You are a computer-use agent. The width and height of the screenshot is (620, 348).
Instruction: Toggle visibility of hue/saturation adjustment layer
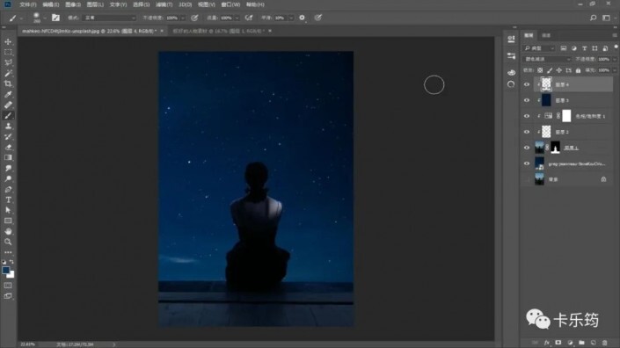click(x=527, y=116)
